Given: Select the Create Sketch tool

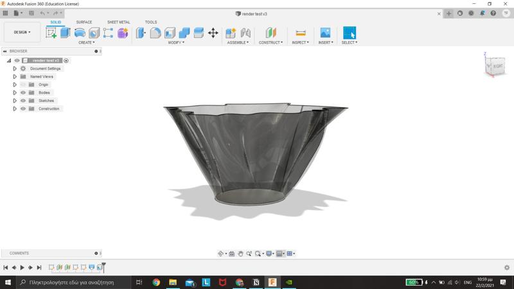Looking at the screenshot, I should pos(51,33).
